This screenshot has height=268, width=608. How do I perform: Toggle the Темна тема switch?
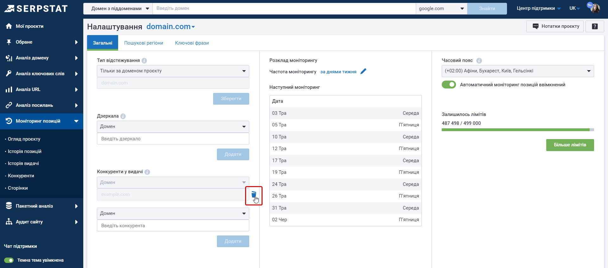9,260
